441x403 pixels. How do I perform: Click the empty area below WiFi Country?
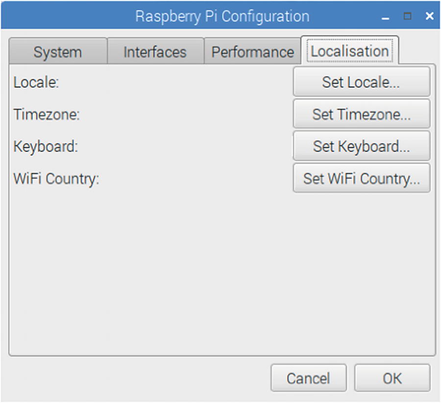coord(220,270)
